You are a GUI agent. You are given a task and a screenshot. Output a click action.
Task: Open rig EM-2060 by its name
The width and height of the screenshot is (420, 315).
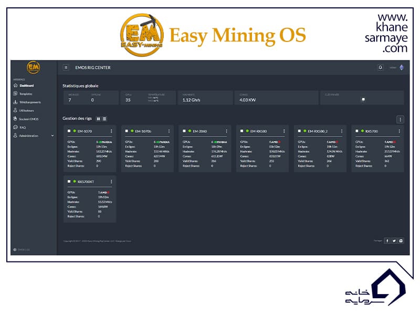pyautogui.click(x=200, y=131)
